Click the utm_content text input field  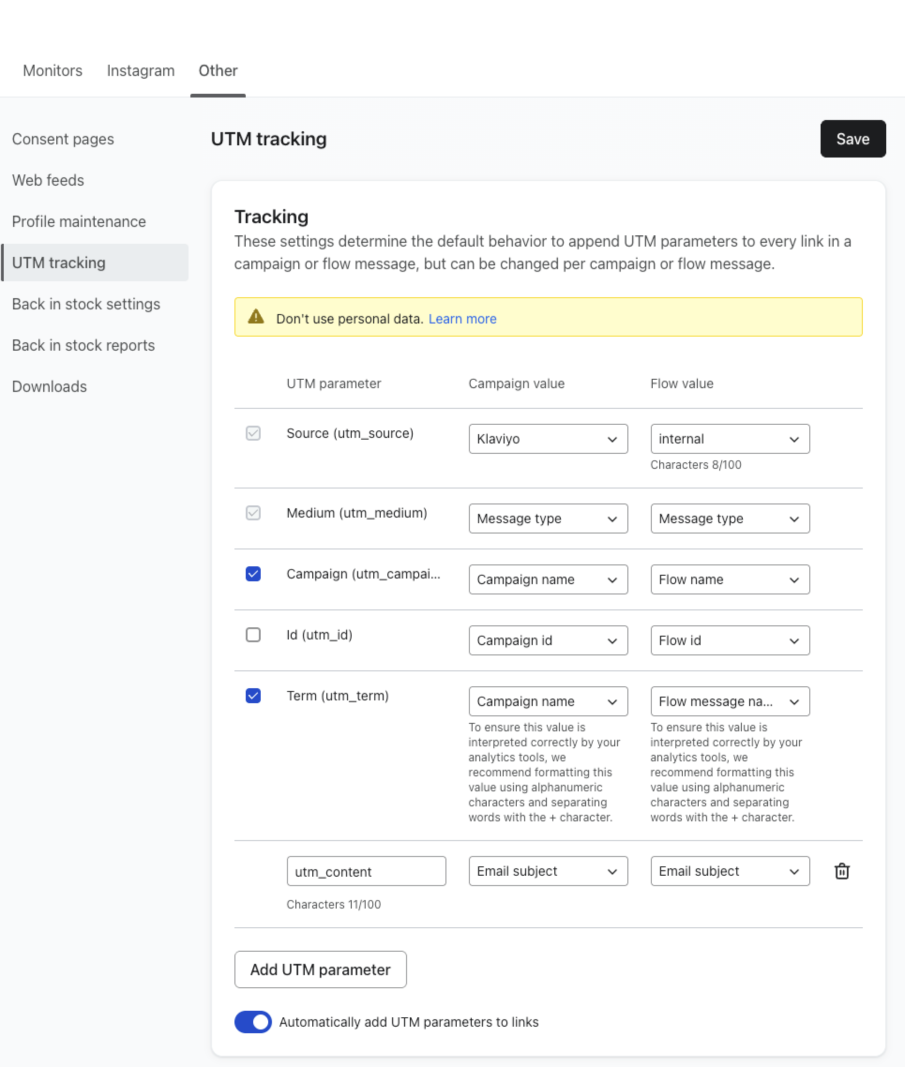click(366, 871)
